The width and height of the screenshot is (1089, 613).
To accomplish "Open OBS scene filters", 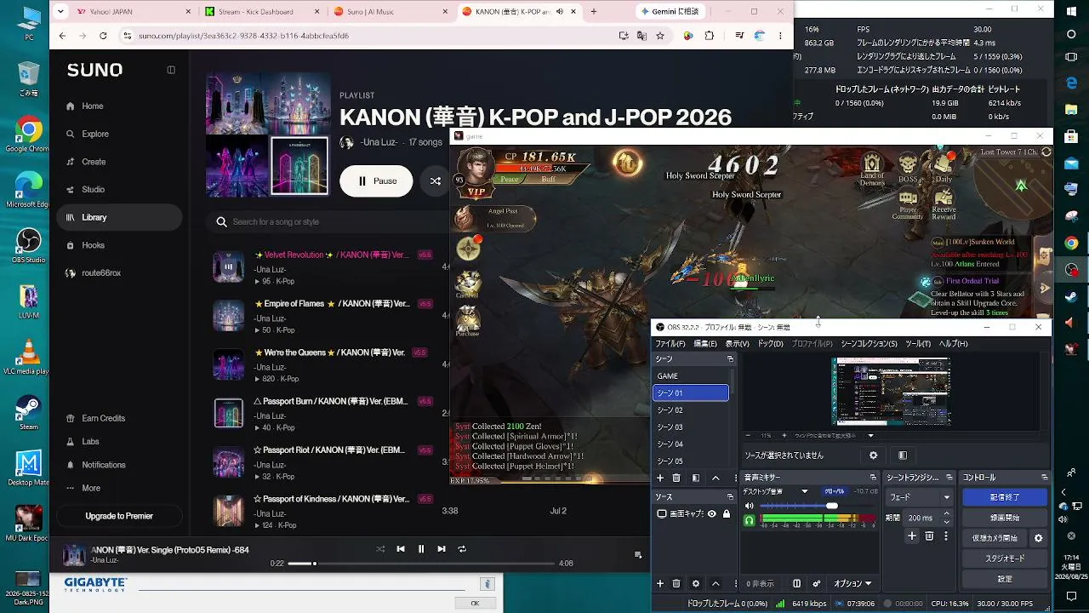I will click(696, 478).
